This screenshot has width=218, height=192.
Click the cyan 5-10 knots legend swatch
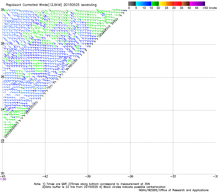[x=140, y=4]
